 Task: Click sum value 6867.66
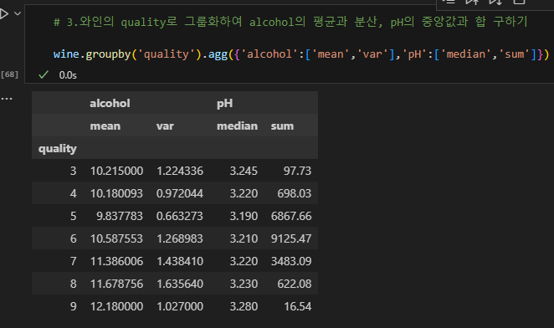point(291,216)
